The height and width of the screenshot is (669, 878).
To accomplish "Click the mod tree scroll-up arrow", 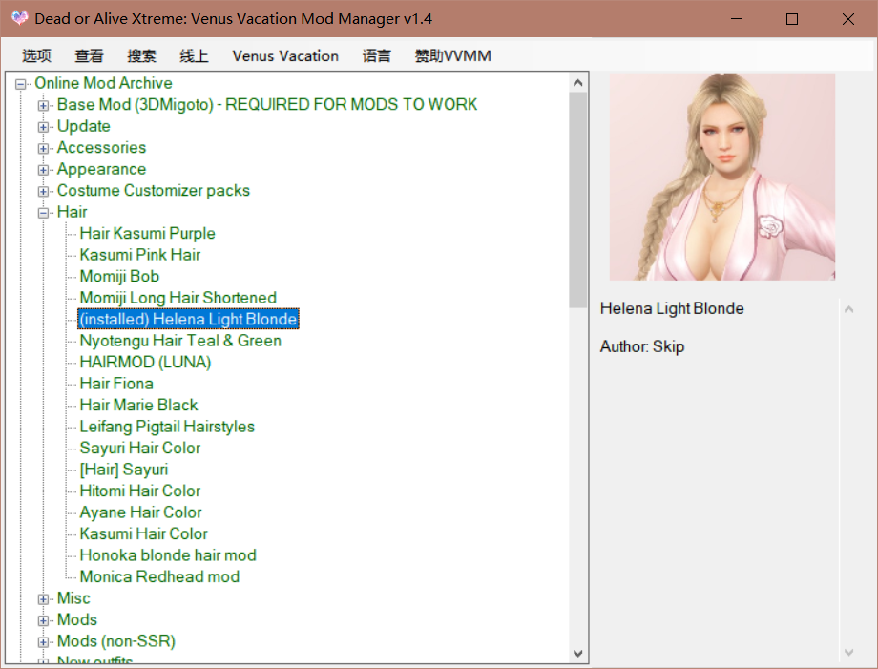I will [x=578, y=83].
